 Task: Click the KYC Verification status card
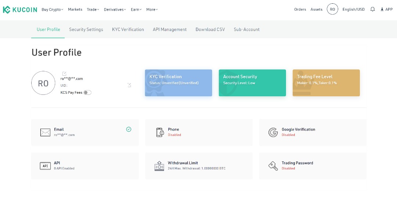tap(178, 83)
